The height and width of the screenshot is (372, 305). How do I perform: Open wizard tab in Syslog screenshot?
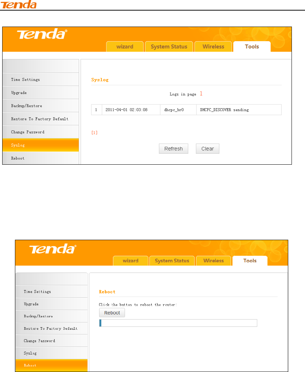pos(125,47)
